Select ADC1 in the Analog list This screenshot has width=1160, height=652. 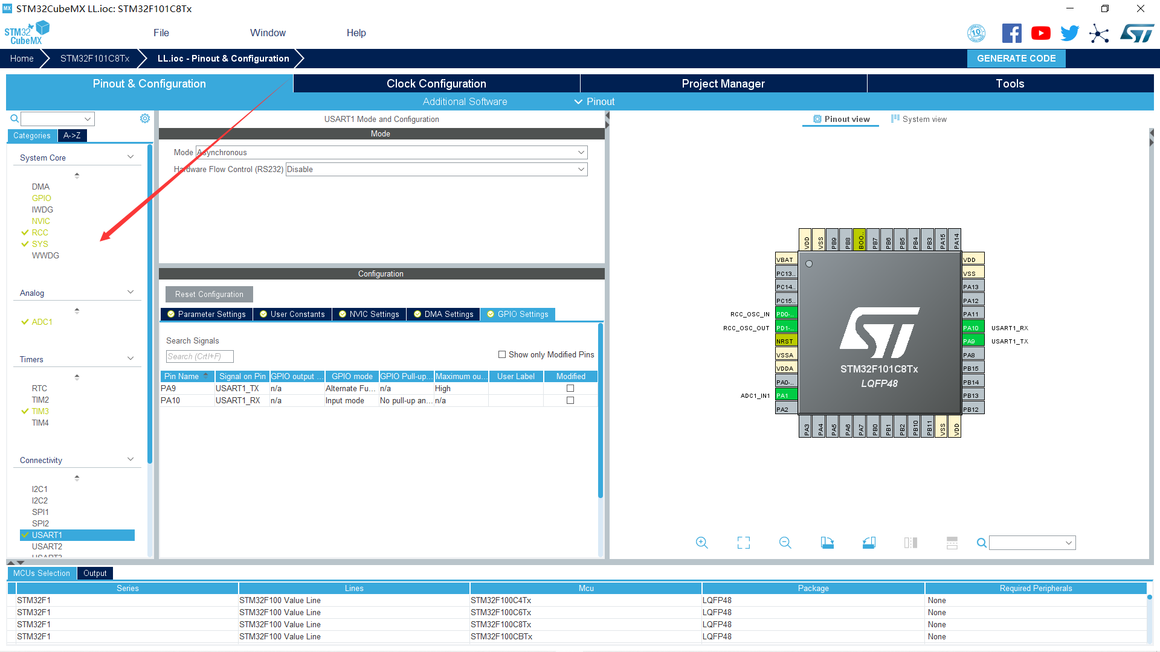click(x=42, y=322)
